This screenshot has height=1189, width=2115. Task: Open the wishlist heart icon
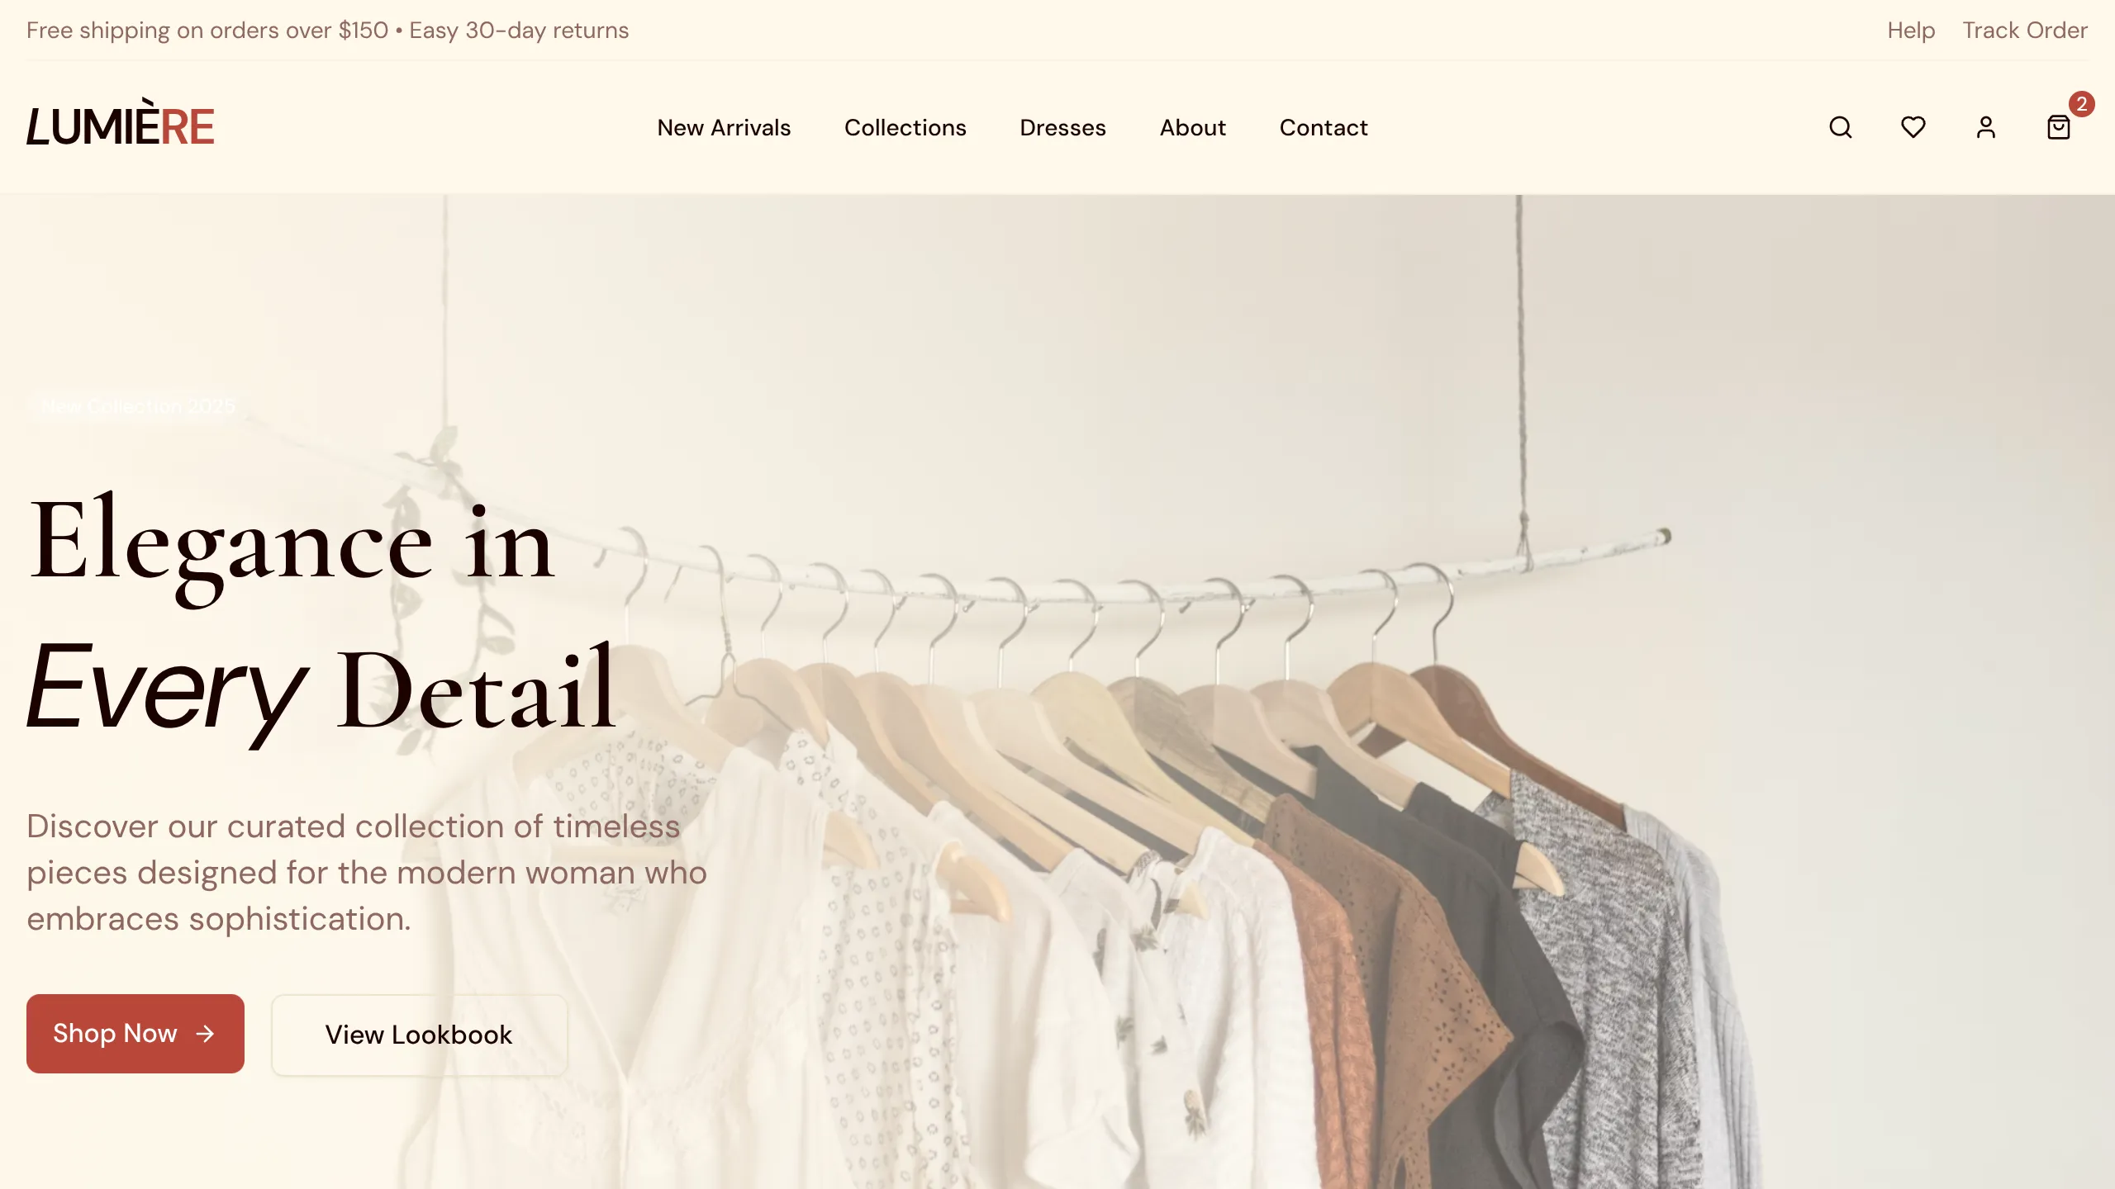[x=1913, y=127]
